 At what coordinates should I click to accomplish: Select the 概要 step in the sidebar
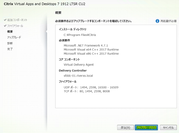pos(10,32)
